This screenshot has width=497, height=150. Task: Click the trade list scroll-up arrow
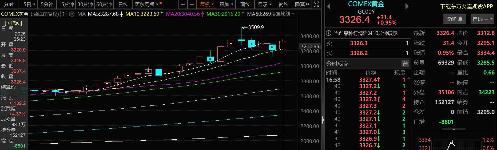409,78
